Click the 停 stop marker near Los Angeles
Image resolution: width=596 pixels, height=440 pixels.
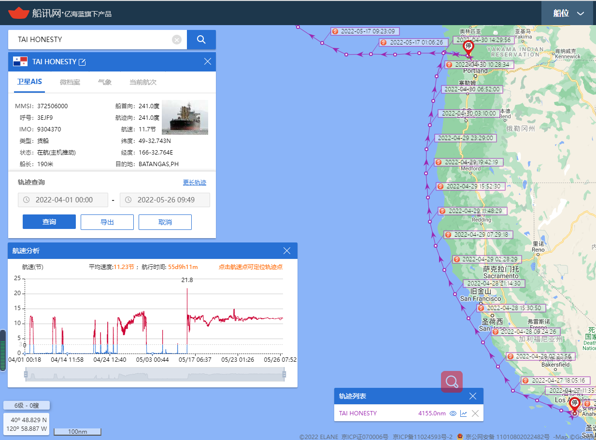(x=575, y=404)
